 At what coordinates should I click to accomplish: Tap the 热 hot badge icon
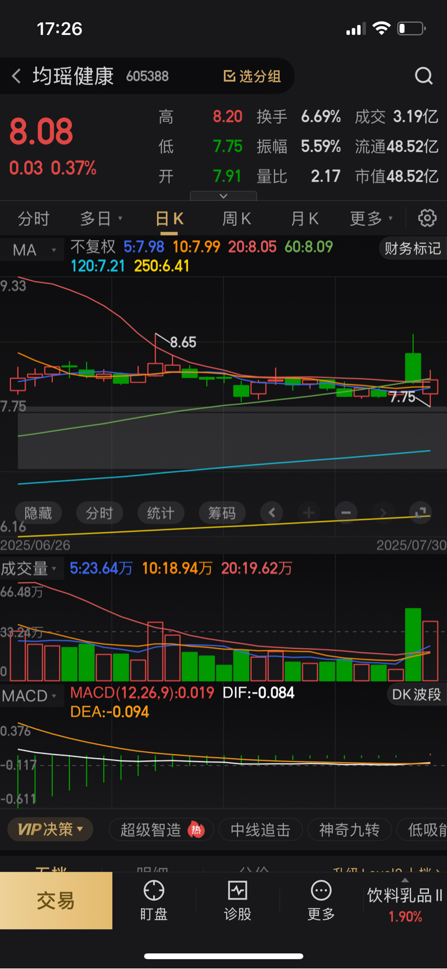coord(197,830)
